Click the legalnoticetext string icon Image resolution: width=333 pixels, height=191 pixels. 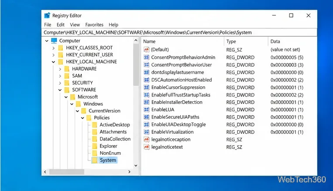[x=146, y=147]
